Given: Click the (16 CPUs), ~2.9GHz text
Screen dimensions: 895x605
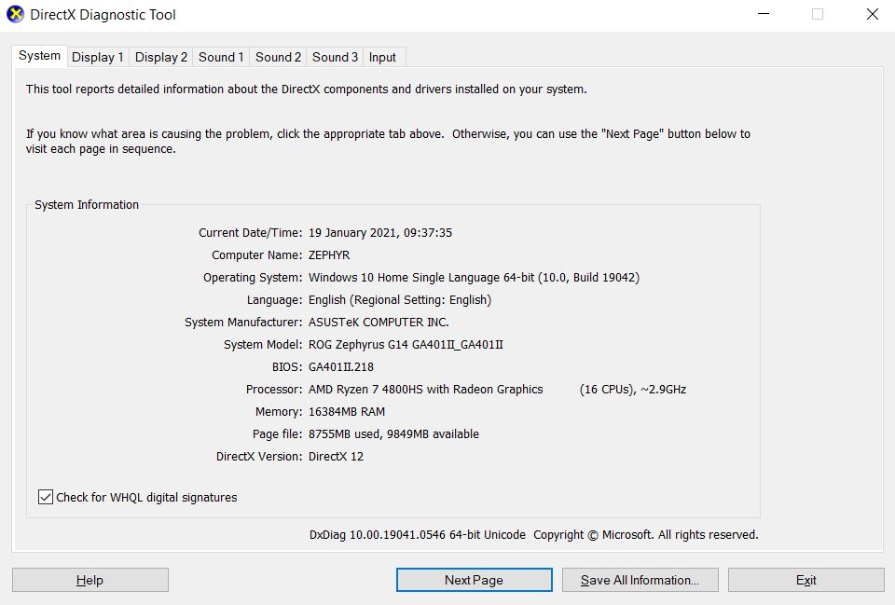Looking at the screenshot, I should tap(632, 390).
